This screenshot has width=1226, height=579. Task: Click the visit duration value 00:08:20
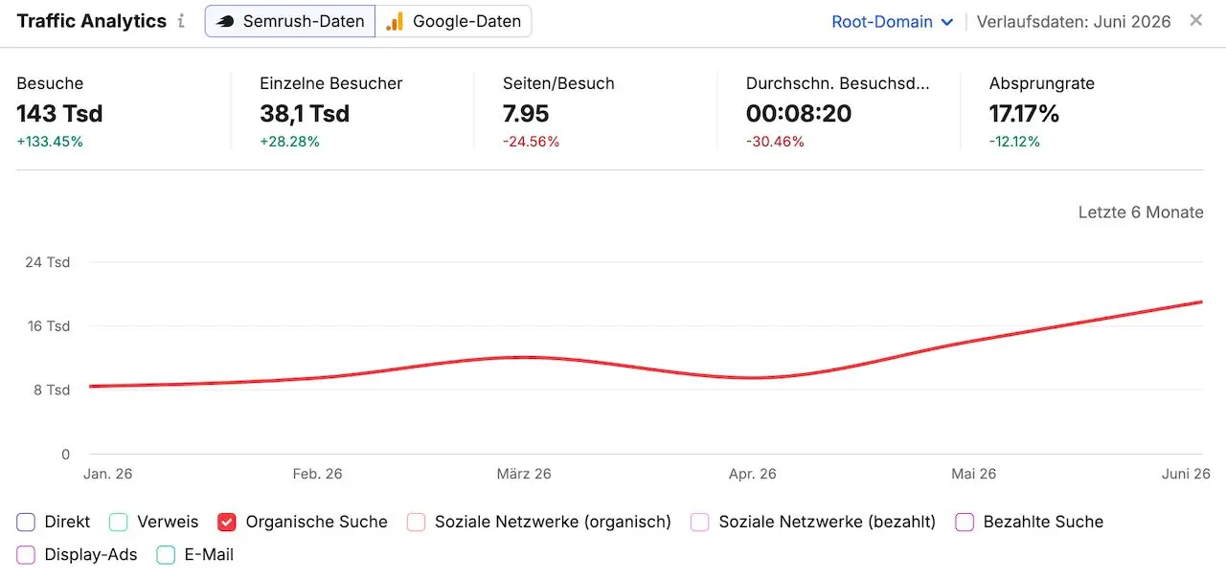point(799,114)
